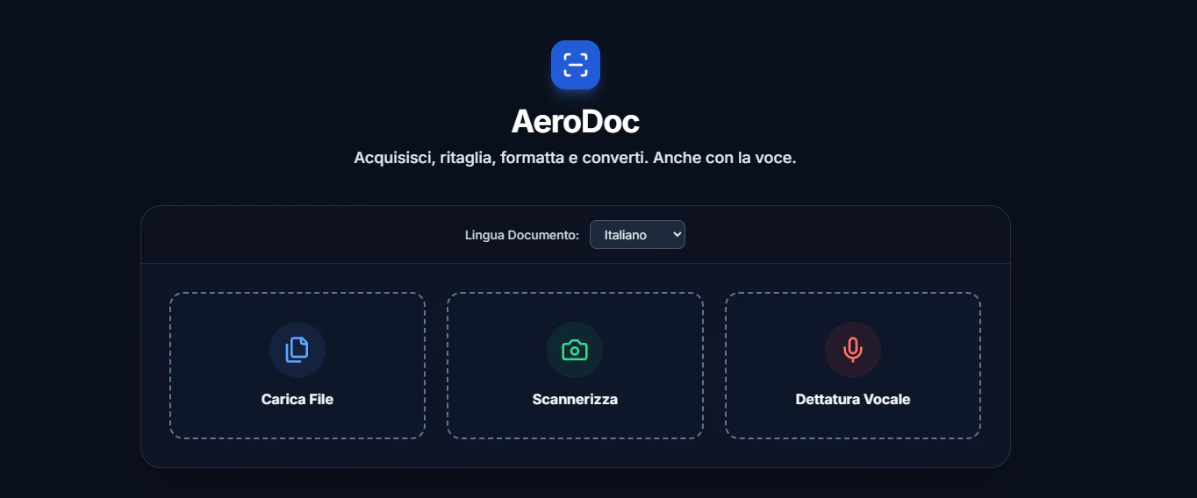This screenshot has height=498, width=1197.
Task: Click the AeroDoc scanner logo icon
Action: pyautogui.click(x=575, y=65)
